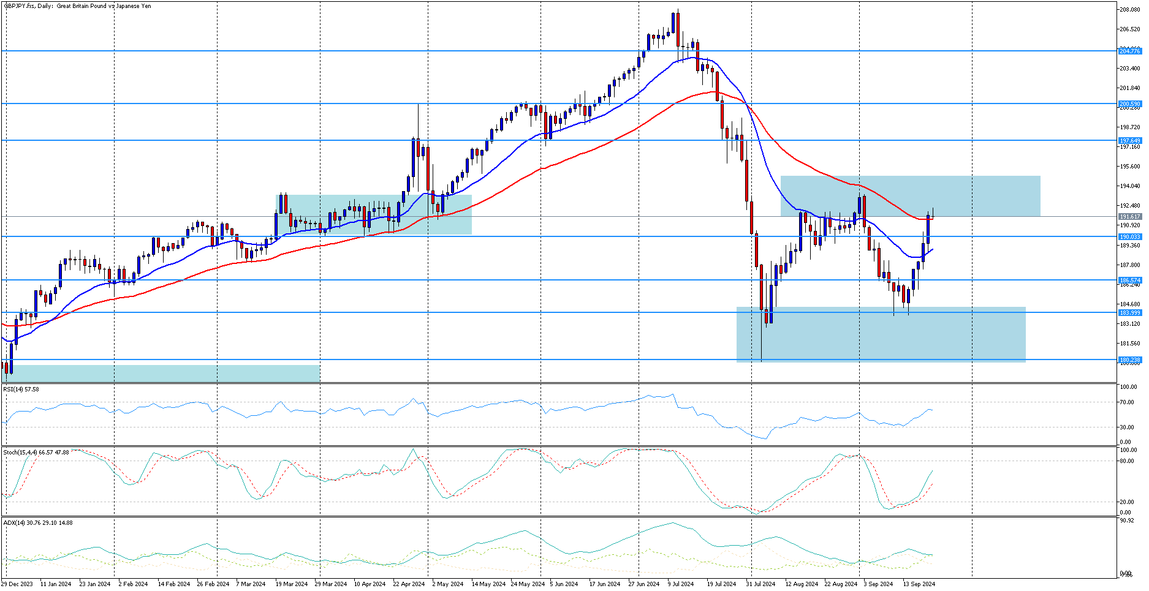The height and width of the screenshot is (591, 1149).
Task: Select the 9 Jul 2024 time axis label
Action: pyautogui.click(x=680, y=584)
